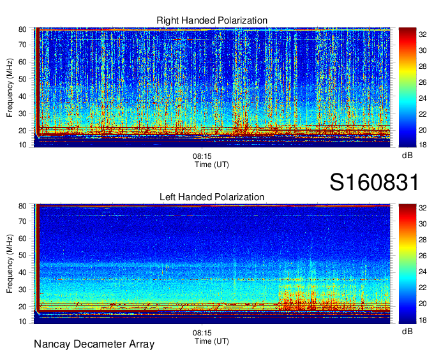This screenshot has height=352, width=434.
Task: Click the bottom plot's color scale bar
Action: (407, 264)
